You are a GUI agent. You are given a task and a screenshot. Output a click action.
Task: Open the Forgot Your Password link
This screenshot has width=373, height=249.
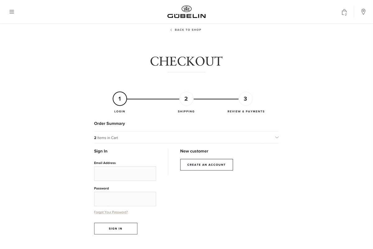coord(111,212)
